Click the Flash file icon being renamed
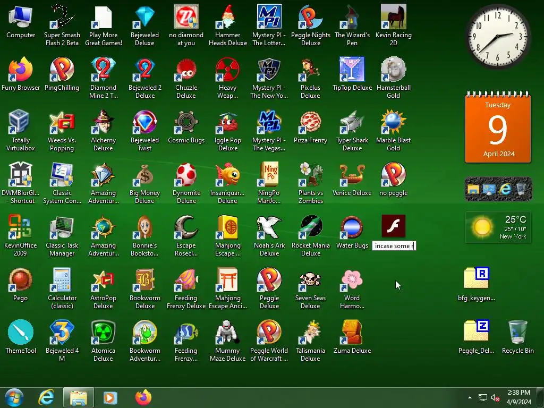This screenshot has height=408, width=544. pyautogui.click(x=394, y=226)
